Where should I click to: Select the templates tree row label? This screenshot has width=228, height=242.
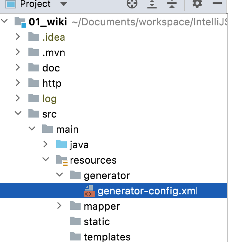point(107,237)
